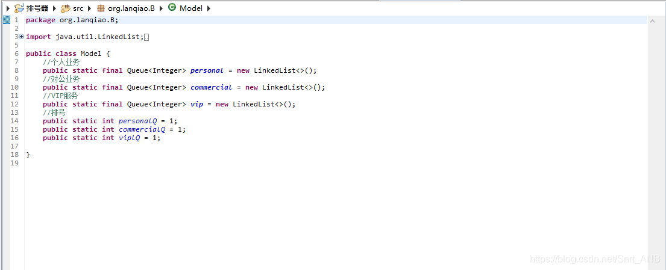Image resolution: width=666 pixels, height=270 pixels.
Task: Select Model label in breadcrumb
Action: tap(191, 8)
